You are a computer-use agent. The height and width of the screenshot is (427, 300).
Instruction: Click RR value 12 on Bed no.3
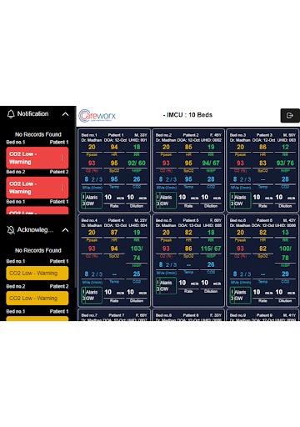[285, 147]
